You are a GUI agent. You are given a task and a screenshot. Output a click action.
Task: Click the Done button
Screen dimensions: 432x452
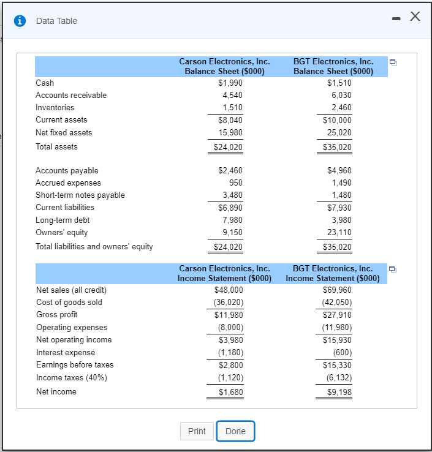coord(235,431)
